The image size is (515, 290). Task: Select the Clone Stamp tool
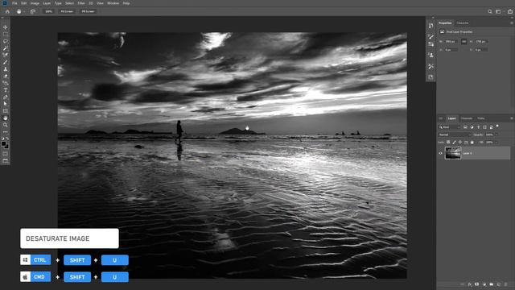click(6, 69)
